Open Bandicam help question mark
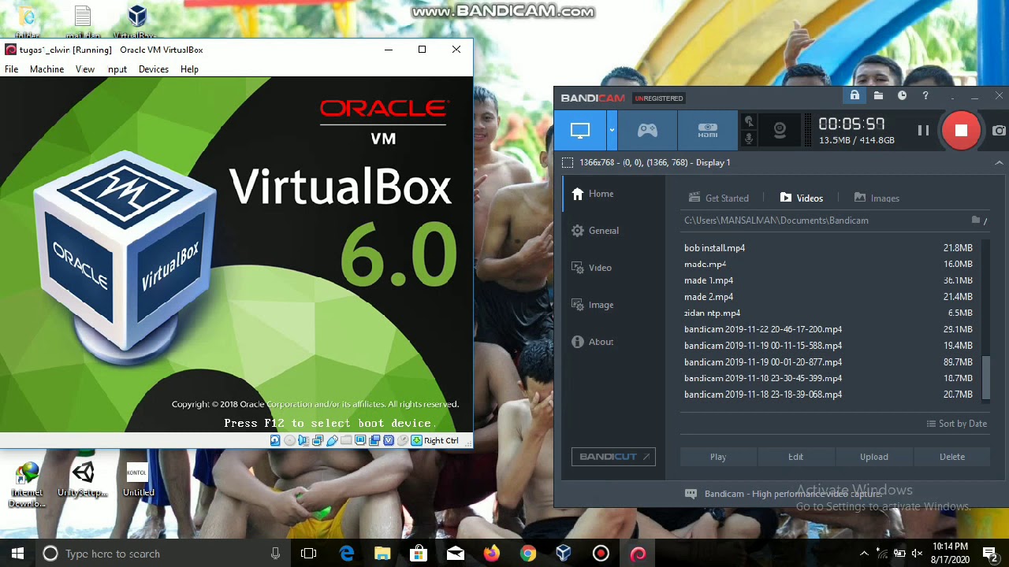This screenshot has height=567, width=1009. tap(925, 96)
